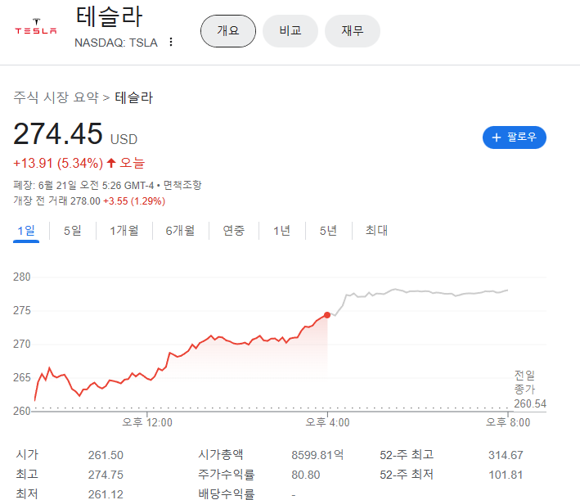
Task: Click the 시가총액 market-cap label
Action: click(220, 454)
